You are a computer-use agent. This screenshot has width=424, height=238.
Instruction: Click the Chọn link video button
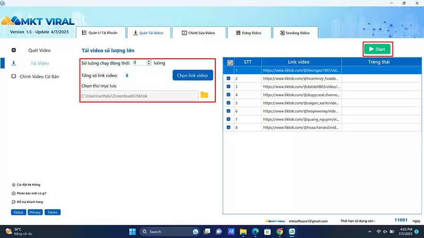coord(192,75)
